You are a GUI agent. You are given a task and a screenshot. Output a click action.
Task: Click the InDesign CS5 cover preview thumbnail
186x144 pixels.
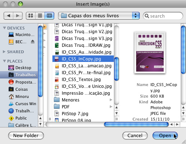point(150,53)
